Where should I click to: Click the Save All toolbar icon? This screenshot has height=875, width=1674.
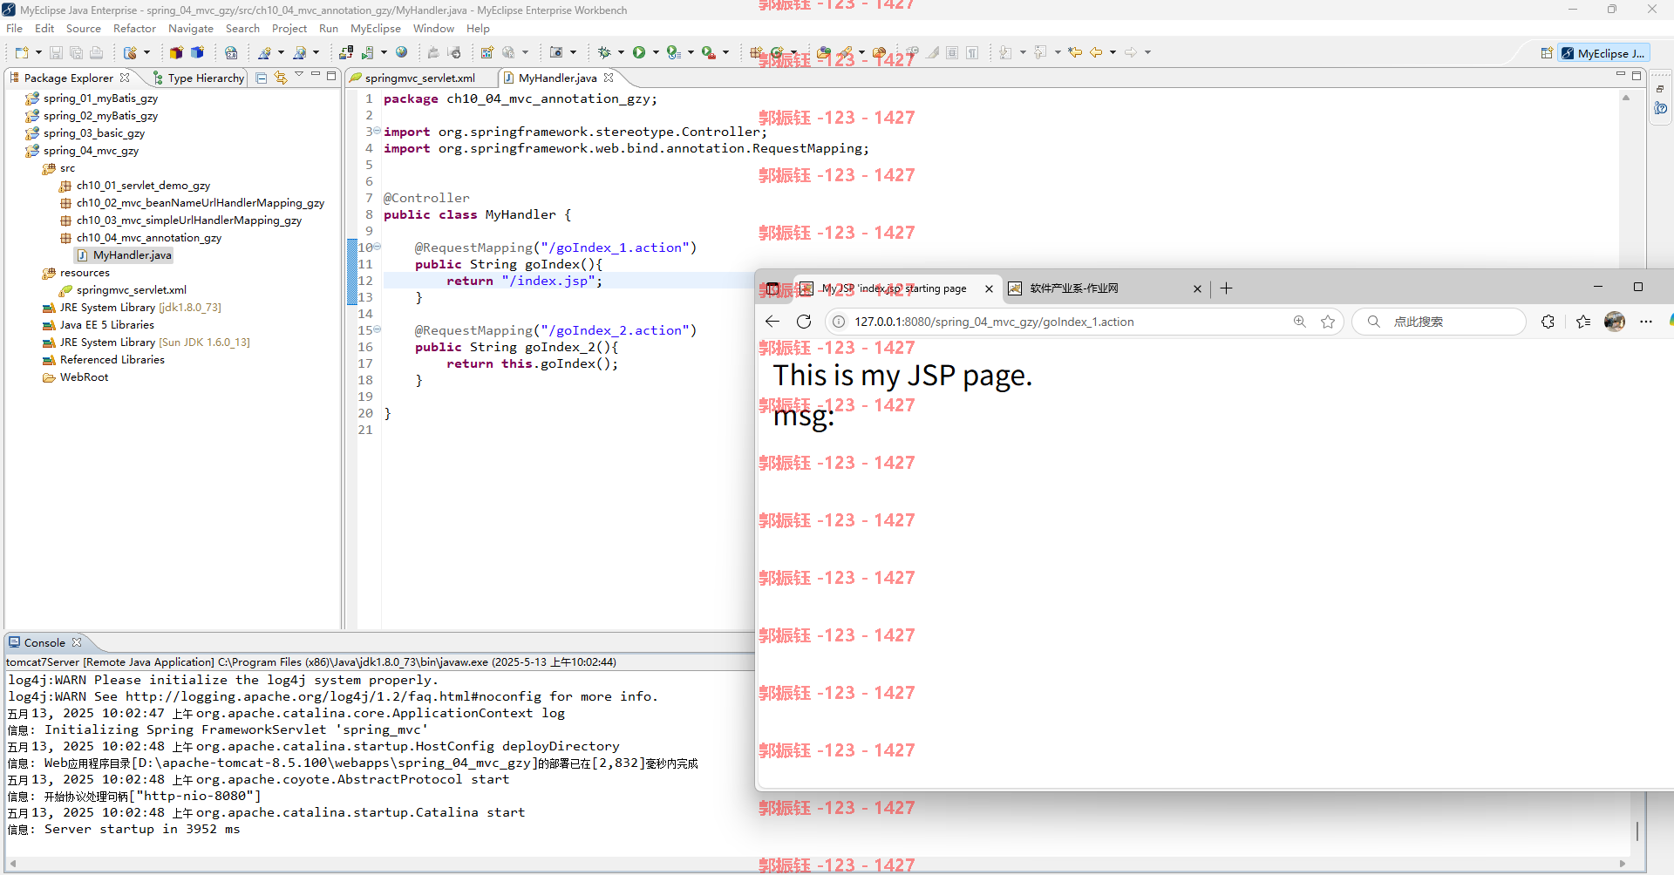point(76,52)
